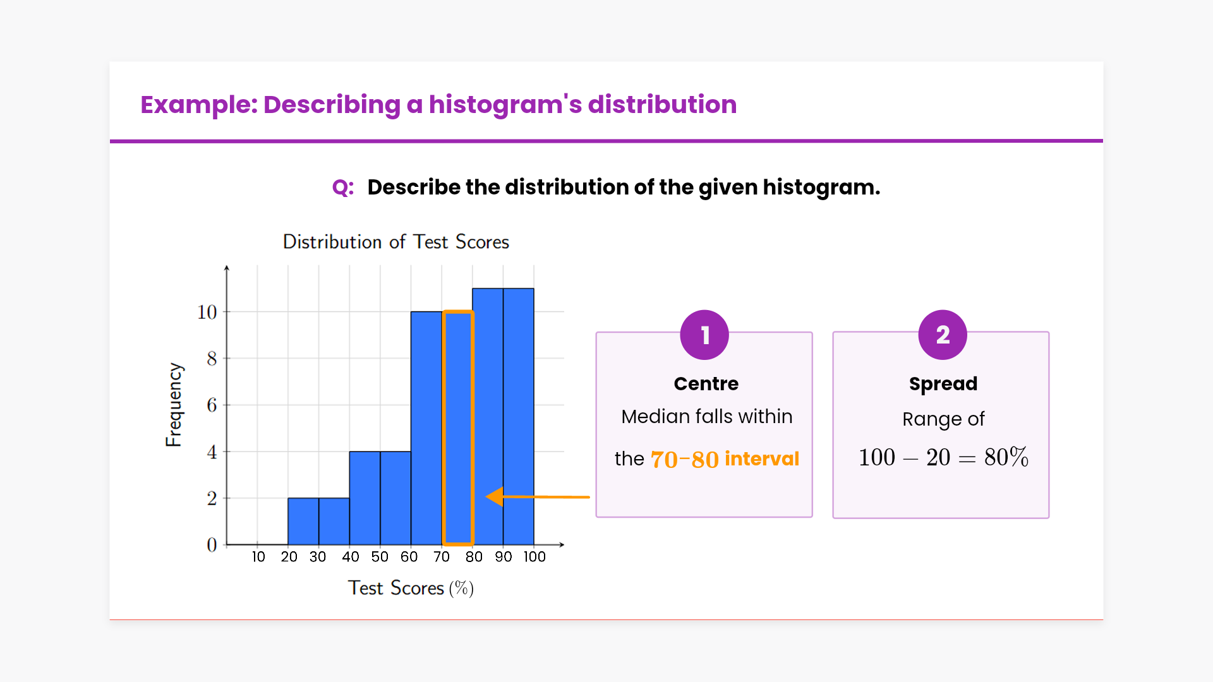
Task: Click the 'Test Scores (%)' x-axis label
Action: pyautogui.click(x=411, y=588)
